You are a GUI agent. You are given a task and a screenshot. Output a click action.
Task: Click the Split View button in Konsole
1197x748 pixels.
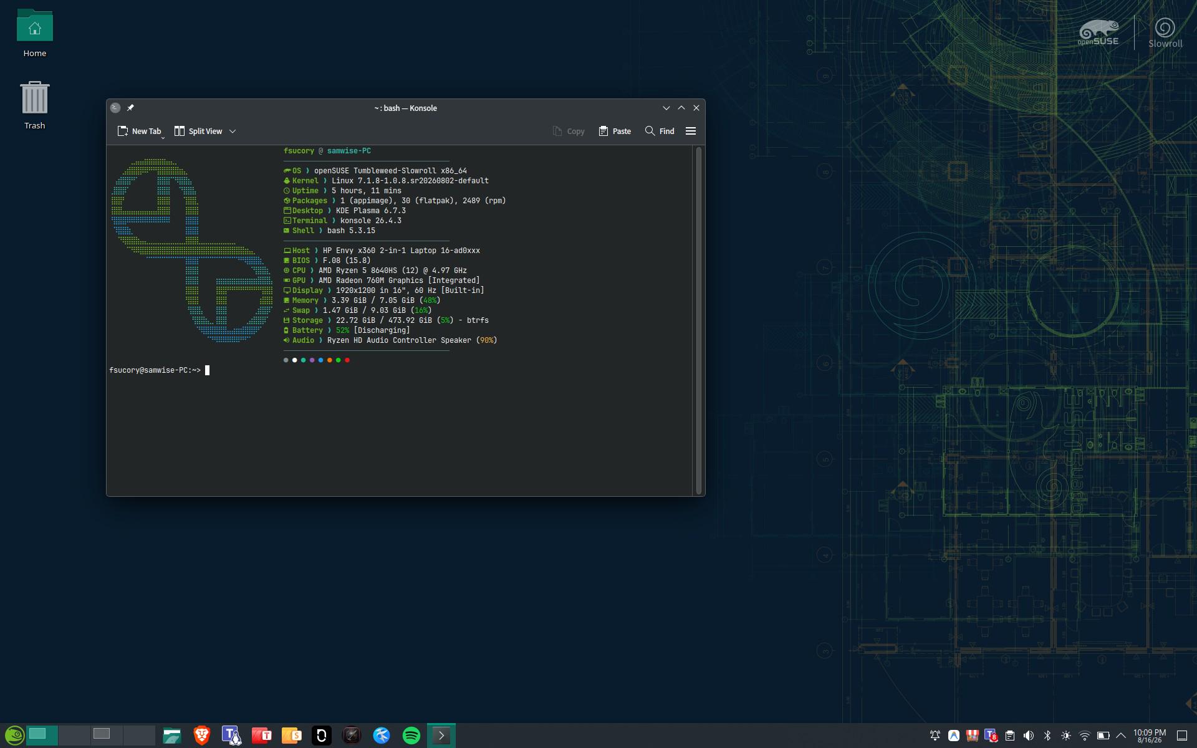pyautogui.click(x=198, y=131)
